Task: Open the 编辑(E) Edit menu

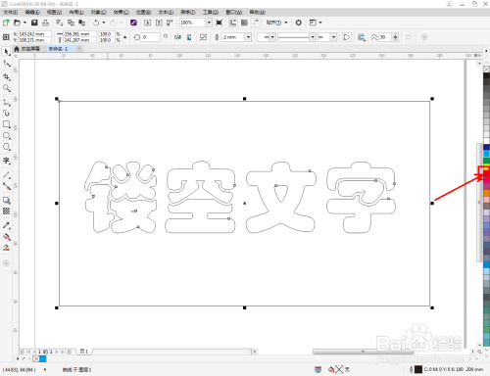Action: pyautogui.click(x=32, y=12)
